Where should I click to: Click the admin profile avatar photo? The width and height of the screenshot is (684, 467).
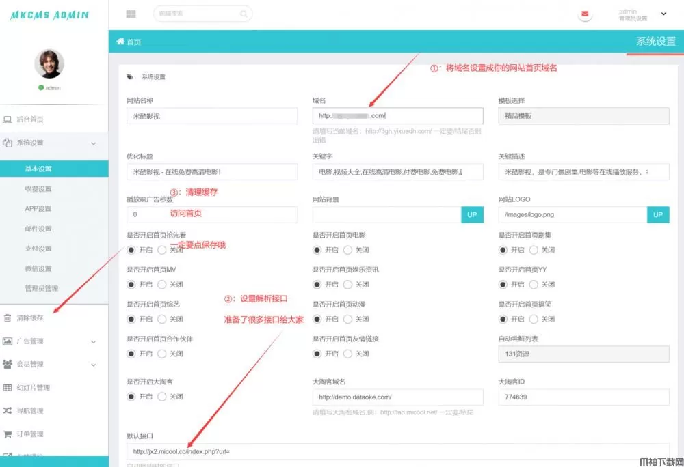(x=49, y=63)
